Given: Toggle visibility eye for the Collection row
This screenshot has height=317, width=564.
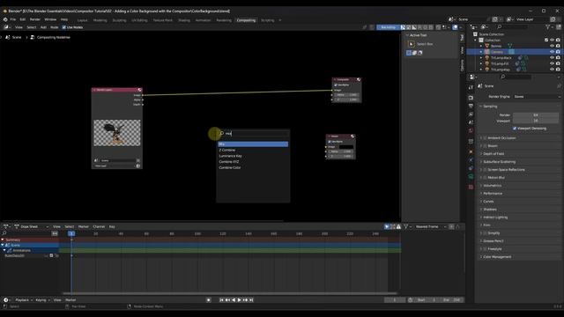Looking at the screenshot, I should [552, 40].
